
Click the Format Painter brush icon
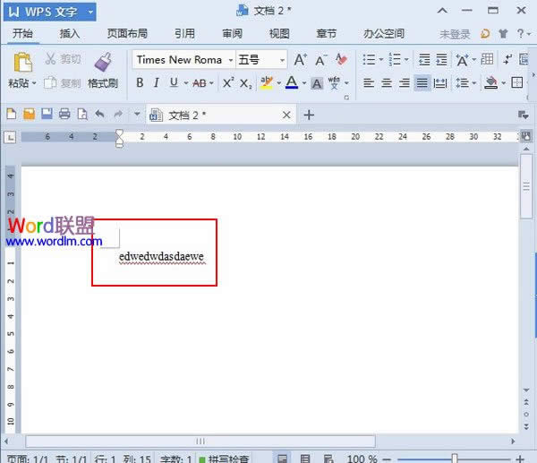pos(103,63)
